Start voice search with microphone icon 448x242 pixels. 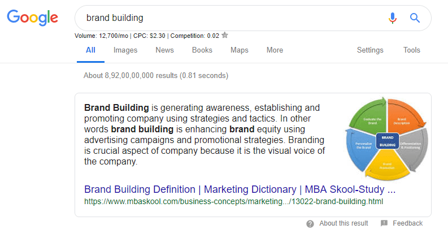click(393, 18)
